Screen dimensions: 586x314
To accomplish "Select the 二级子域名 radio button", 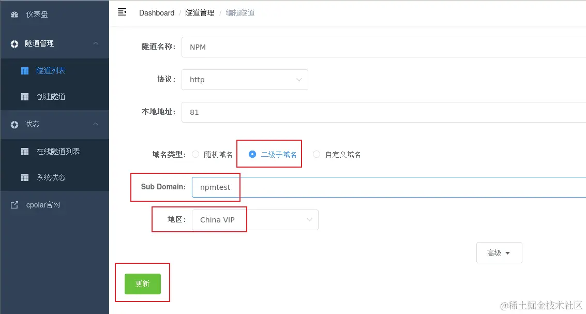I will (252, 154).
